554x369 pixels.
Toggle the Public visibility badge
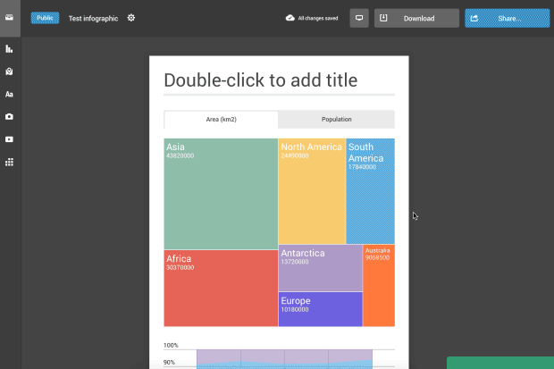pos(45,18)
